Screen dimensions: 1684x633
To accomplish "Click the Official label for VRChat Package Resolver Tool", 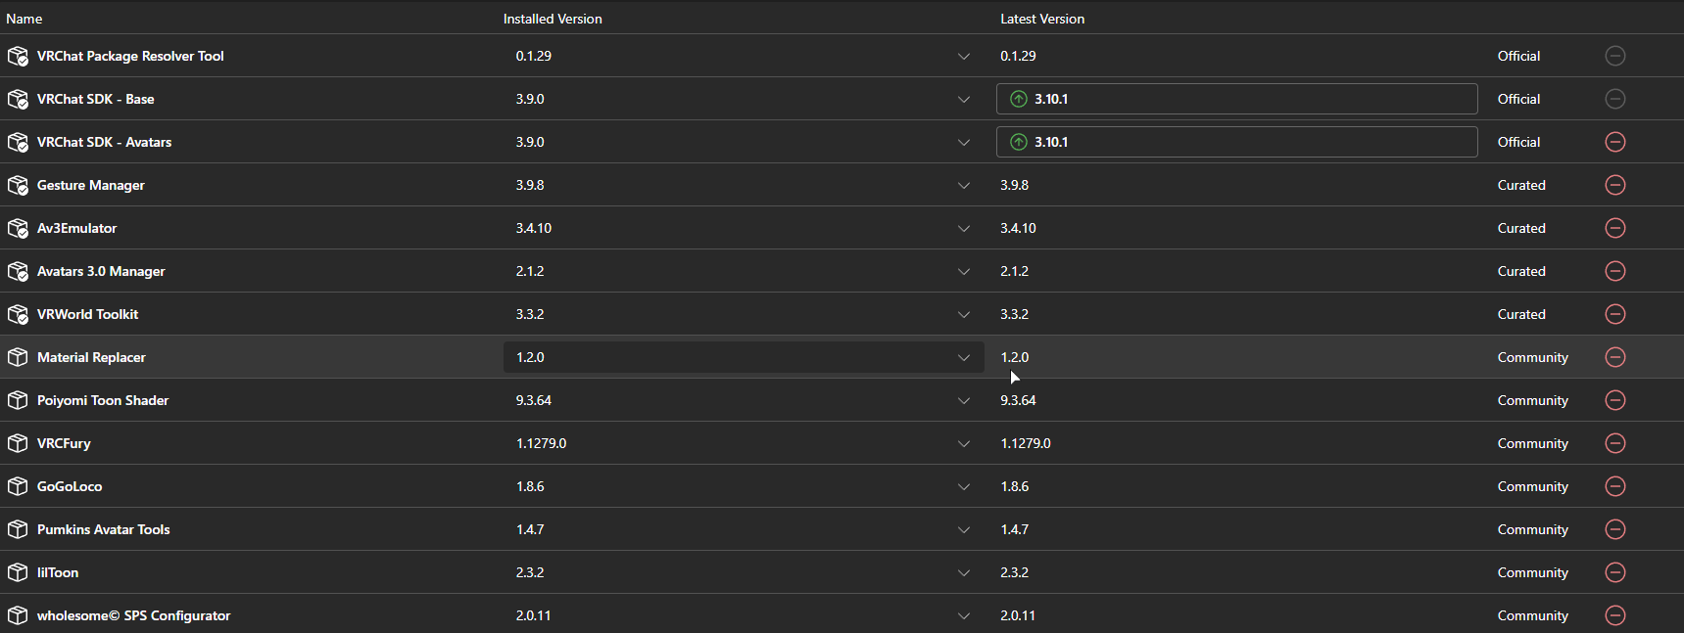I will 1518,56.
